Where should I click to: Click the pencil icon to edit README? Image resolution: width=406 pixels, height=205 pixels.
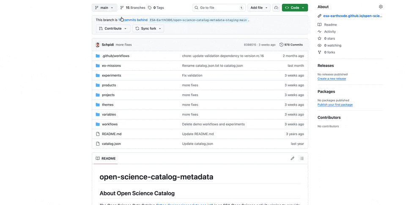292,158
